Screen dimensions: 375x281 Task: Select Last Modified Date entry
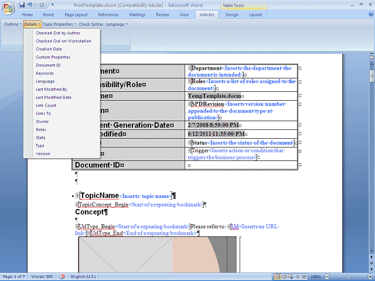point(62,98)
